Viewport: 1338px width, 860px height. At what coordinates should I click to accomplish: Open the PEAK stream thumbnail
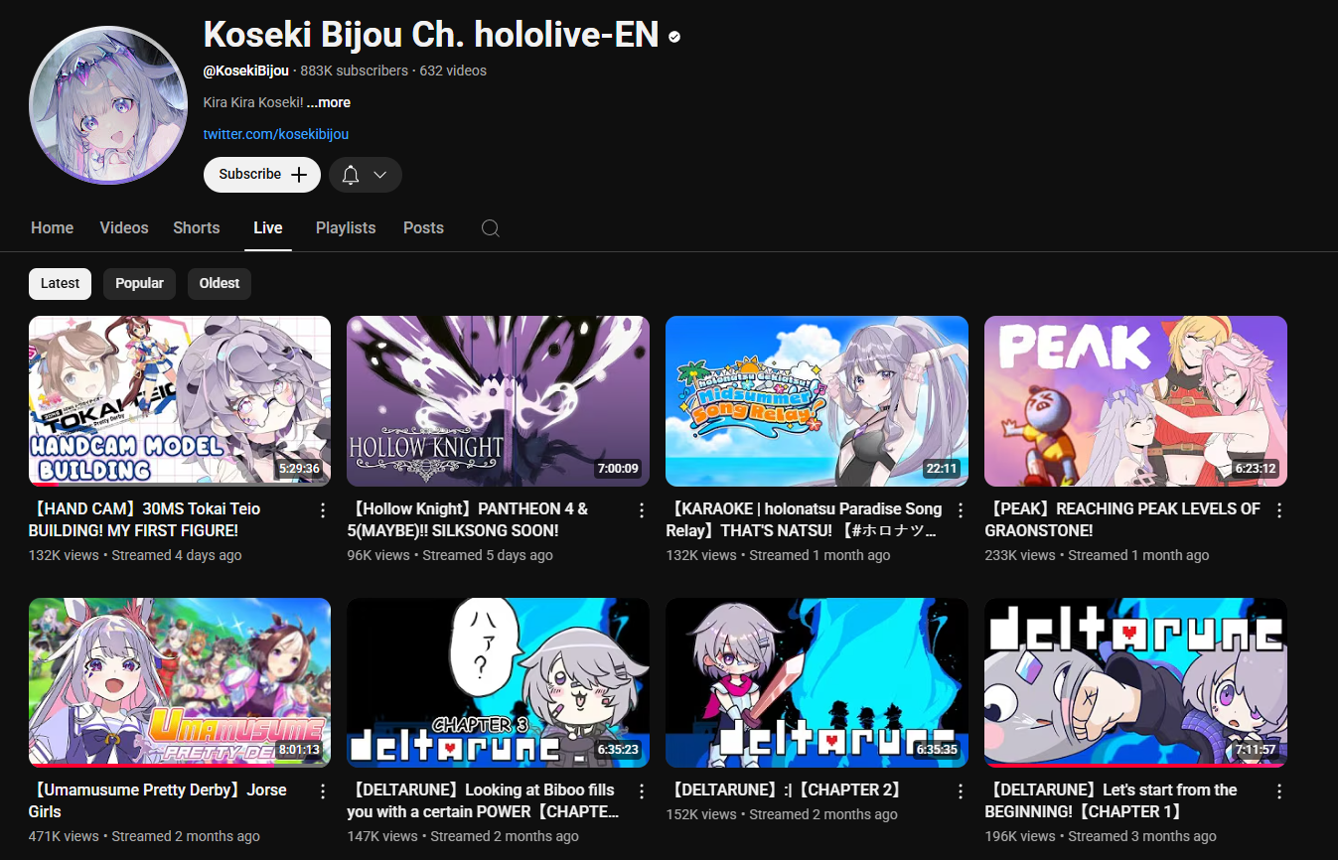tap(1135, 401)
